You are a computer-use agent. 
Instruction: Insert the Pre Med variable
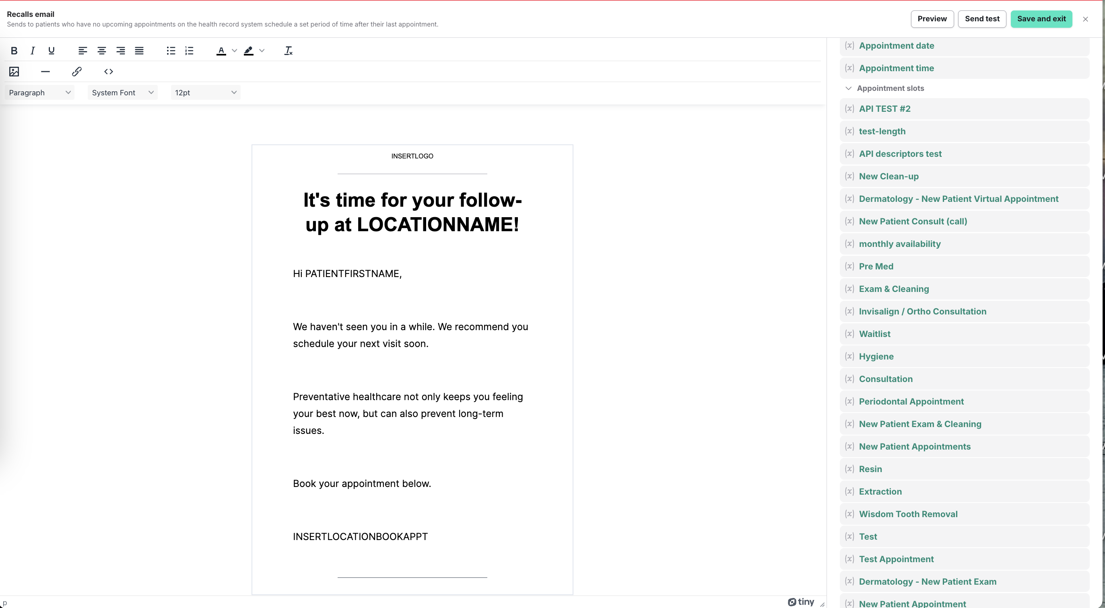point(964,266)
